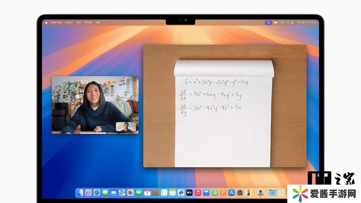Open the Apple menu

[x=46, y=22]
